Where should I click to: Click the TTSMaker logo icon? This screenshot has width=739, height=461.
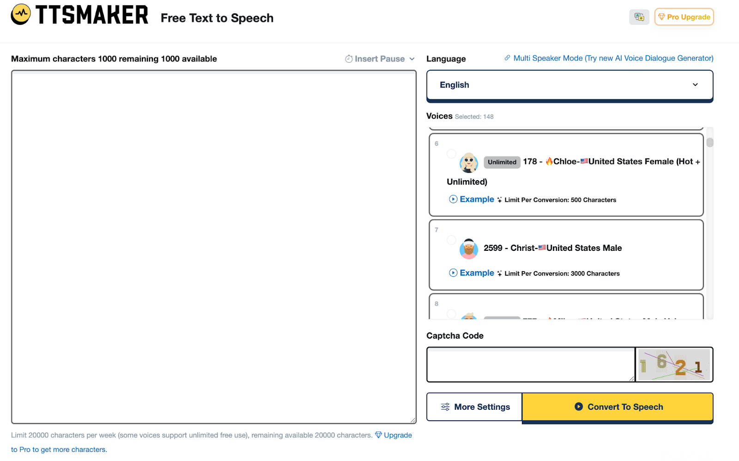coord(21,15)
